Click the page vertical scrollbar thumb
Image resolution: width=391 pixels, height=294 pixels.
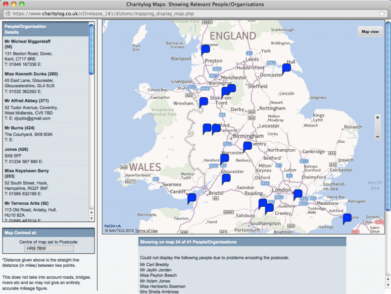pyautogui.click(x=388, y=117)
